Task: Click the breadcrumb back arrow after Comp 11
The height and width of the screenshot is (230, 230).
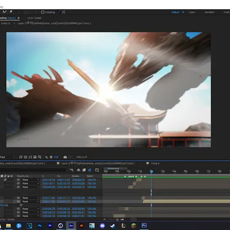Action: click(x=14, y=23)
